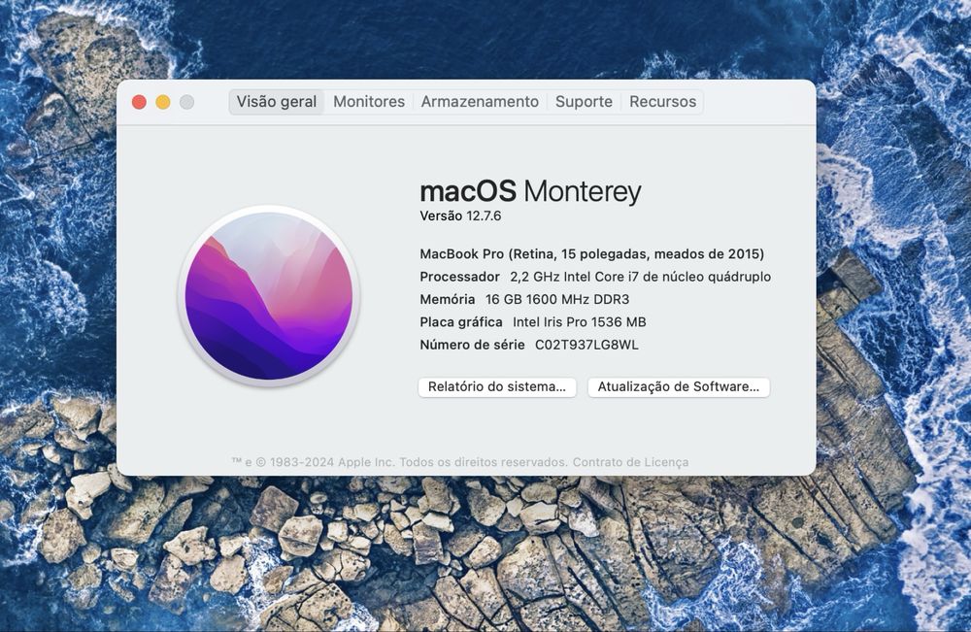Click the 2,2 GHz Intel Core i7 value

[640, 277]
